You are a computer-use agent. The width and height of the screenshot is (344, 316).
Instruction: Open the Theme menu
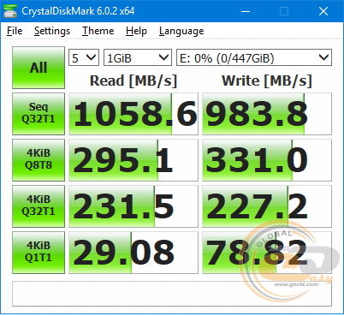point(98,31)
